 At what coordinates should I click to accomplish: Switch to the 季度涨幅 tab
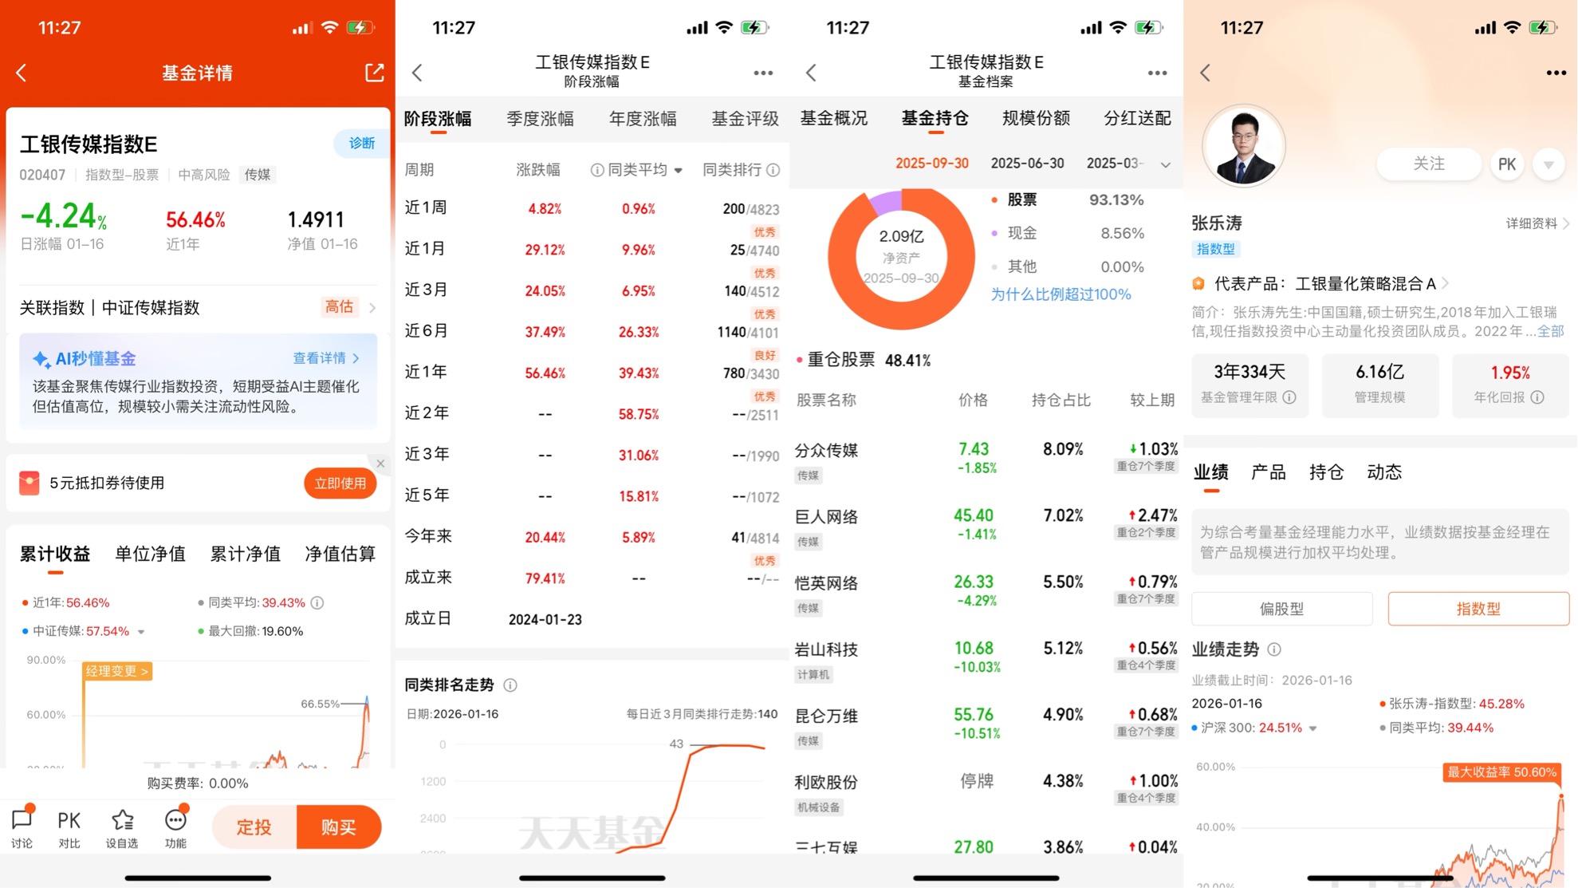(x=540, y=119)
